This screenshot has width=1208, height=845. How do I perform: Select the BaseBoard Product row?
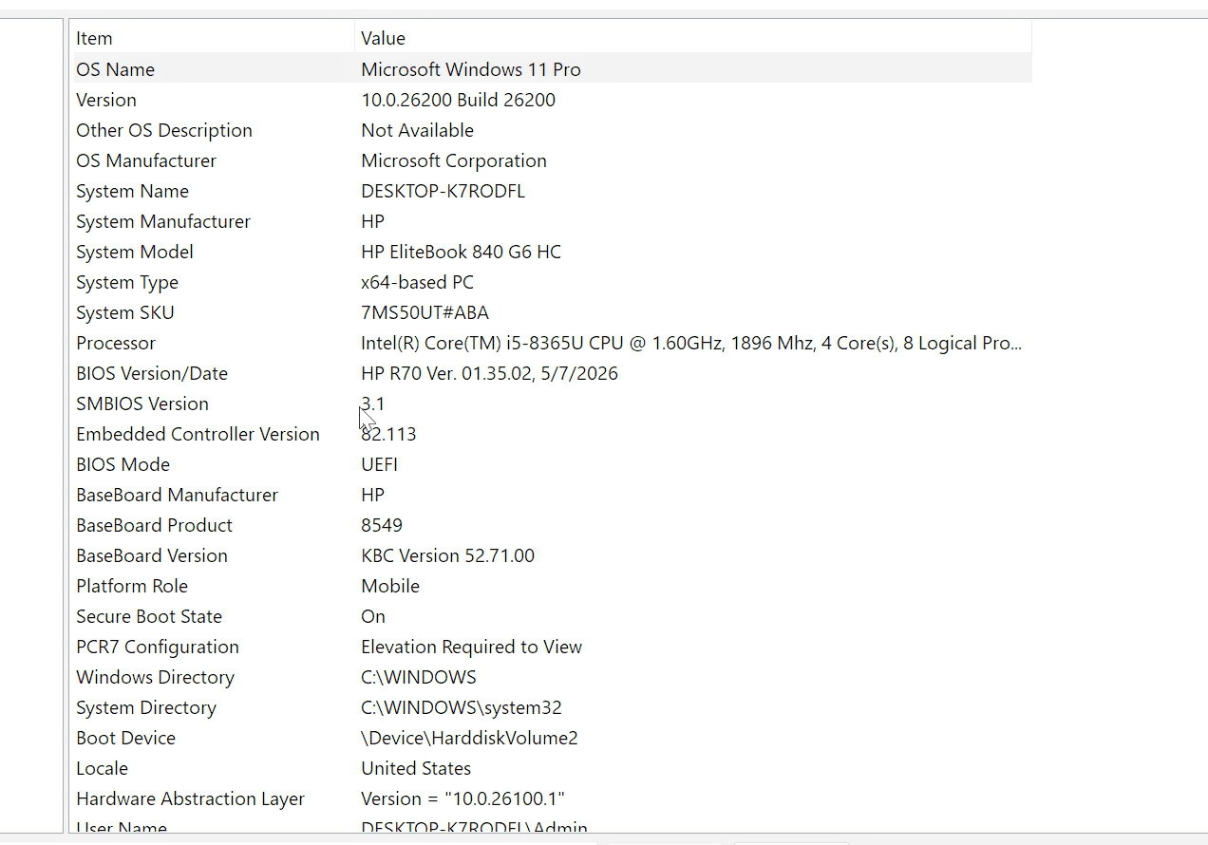click(x=553, y=525)
